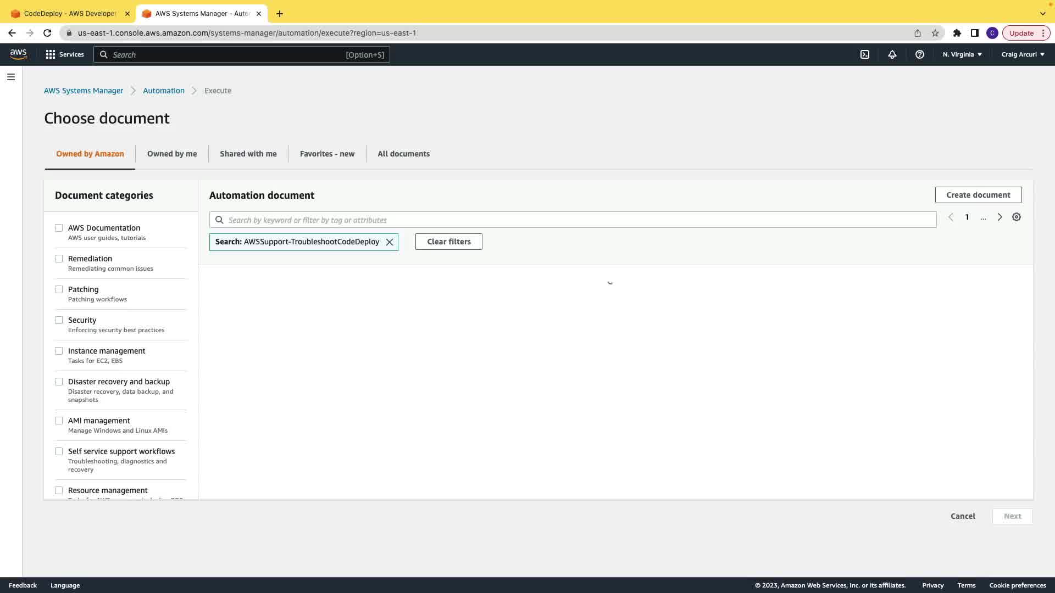
Task: Remove the AWSSupport-TroubleshootCodeDeploy search filter
Action: [390, 242]
